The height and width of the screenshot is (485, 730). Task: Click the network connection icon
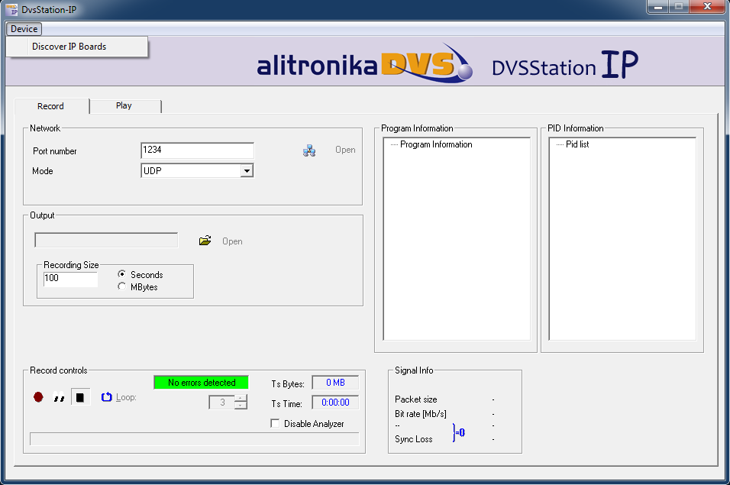pyautogui.click(x=309, y=150)
